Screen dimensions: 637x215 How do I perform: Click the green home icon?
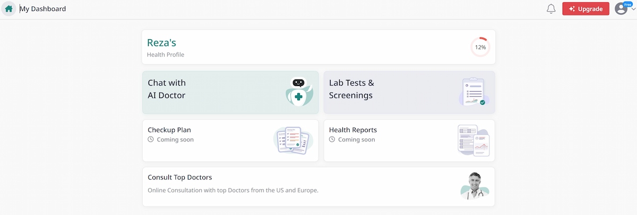pos(8,9)
